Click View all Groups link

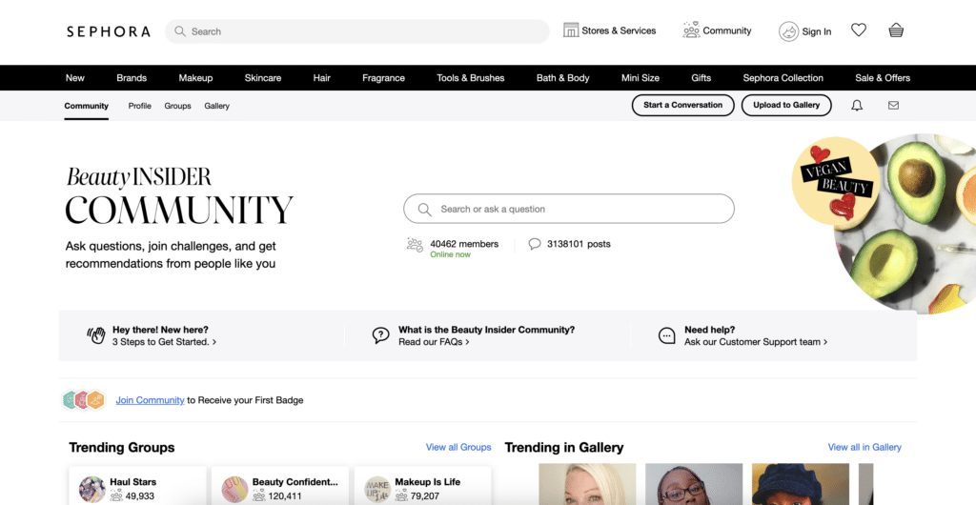[458, 447]
